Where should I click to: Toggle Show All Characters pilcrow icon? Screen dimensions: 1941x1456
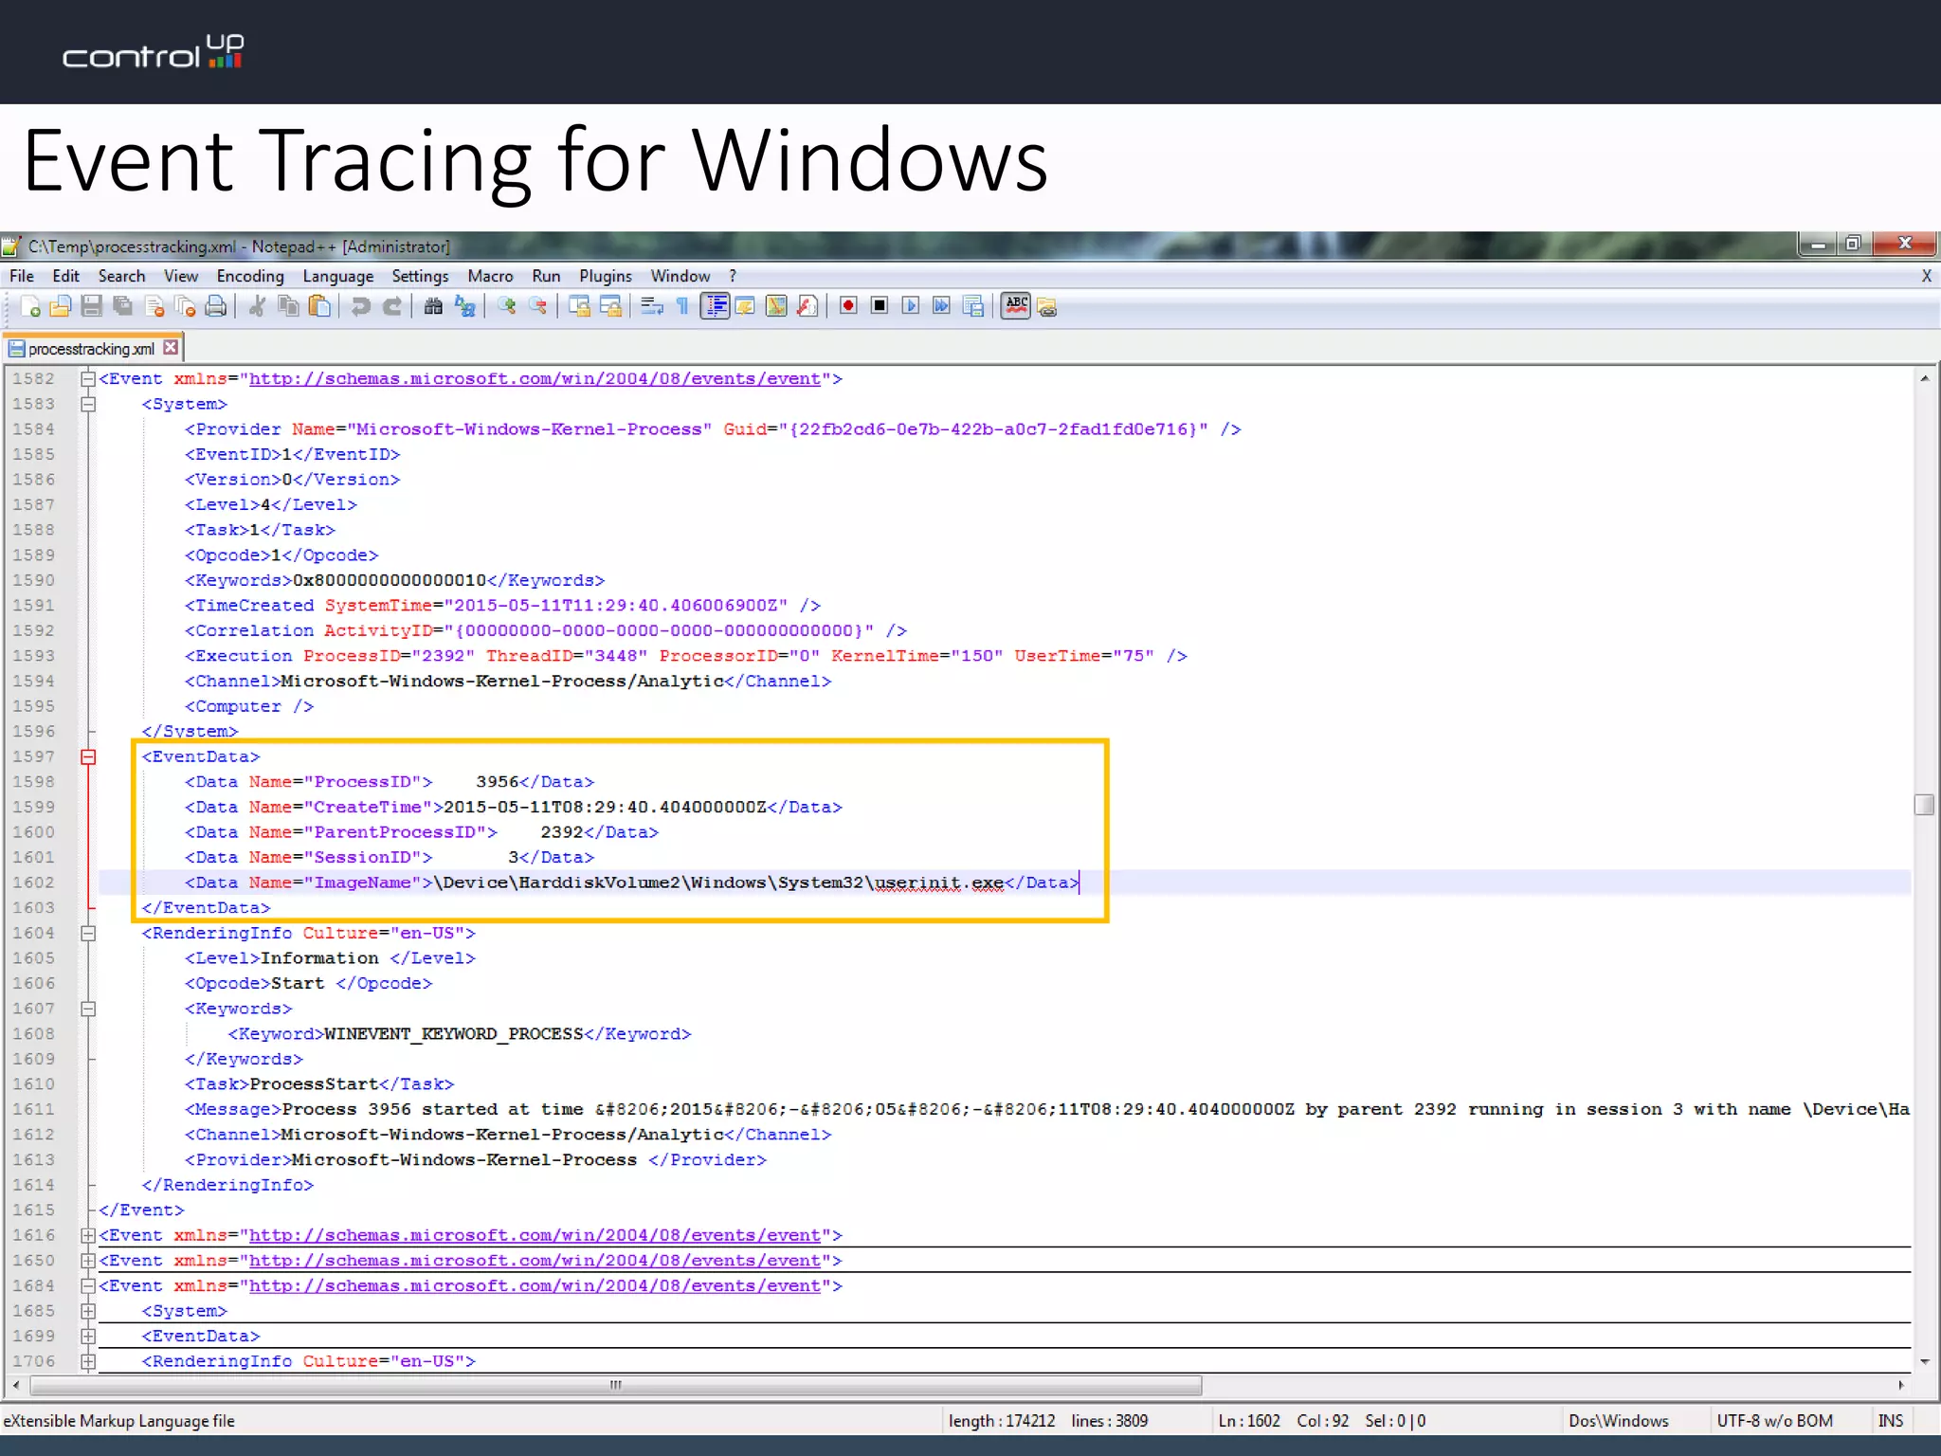coord(682,306)
